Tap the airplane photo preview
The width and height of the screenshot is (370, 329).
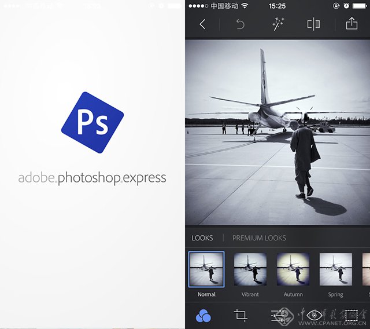pyautogui.click(x=277, y=132)
